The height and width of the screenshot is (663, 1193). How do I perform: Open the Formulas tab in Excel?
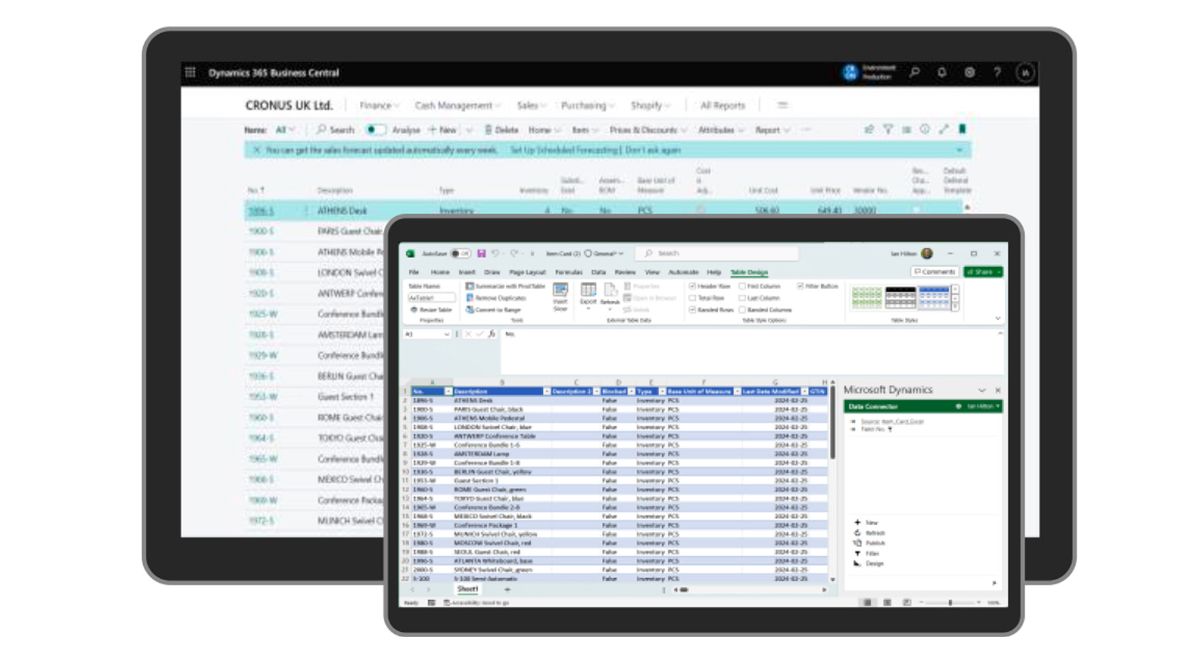[x=569, y=272]
